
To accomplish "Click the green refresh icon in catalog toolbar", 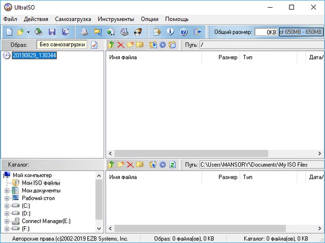I will point(173,165).
